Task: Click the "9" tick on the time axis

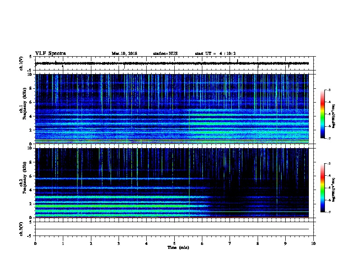Action: pos(285,244)
